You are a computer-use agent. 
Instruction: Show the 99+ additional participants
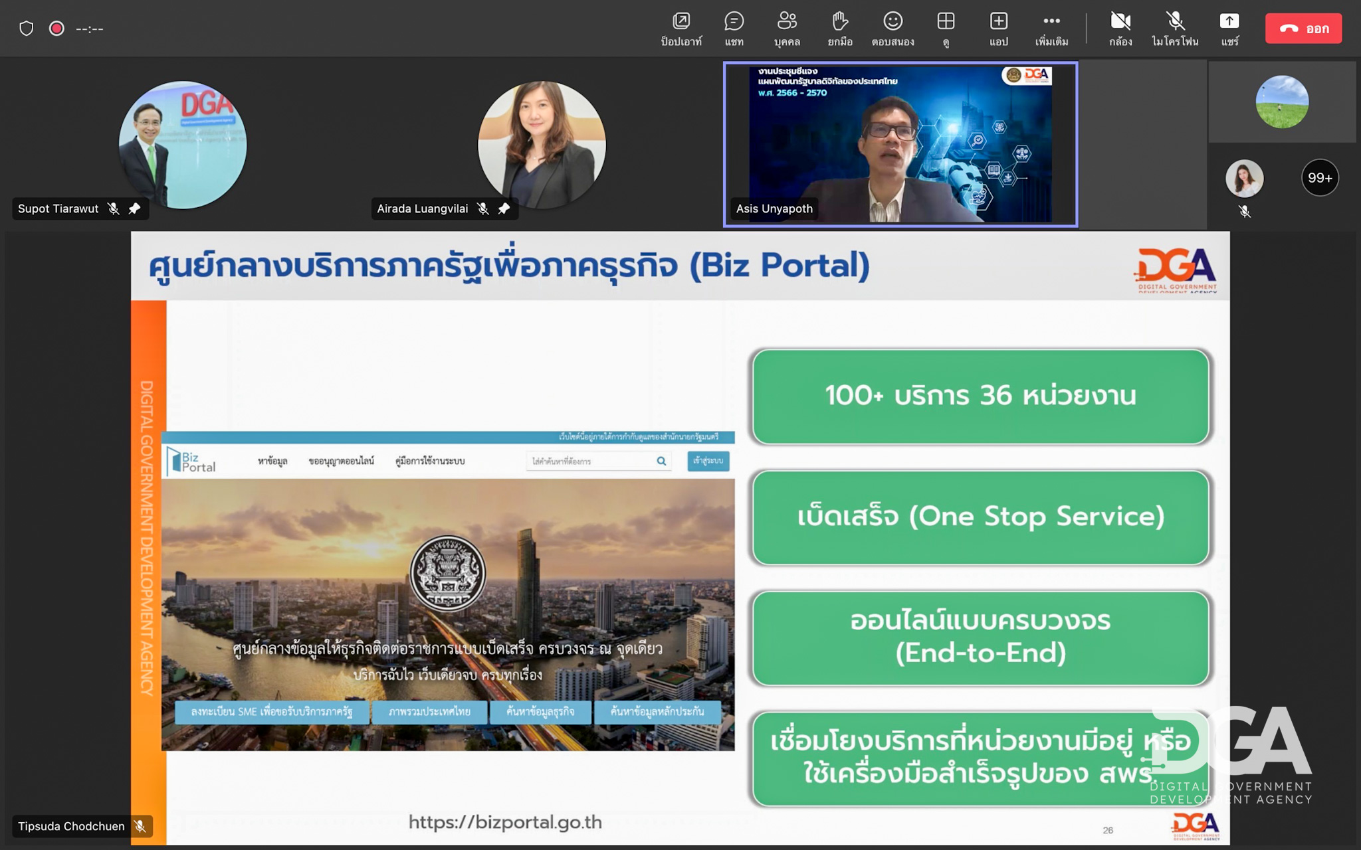pyautogui.click(x=1320, y=177)
